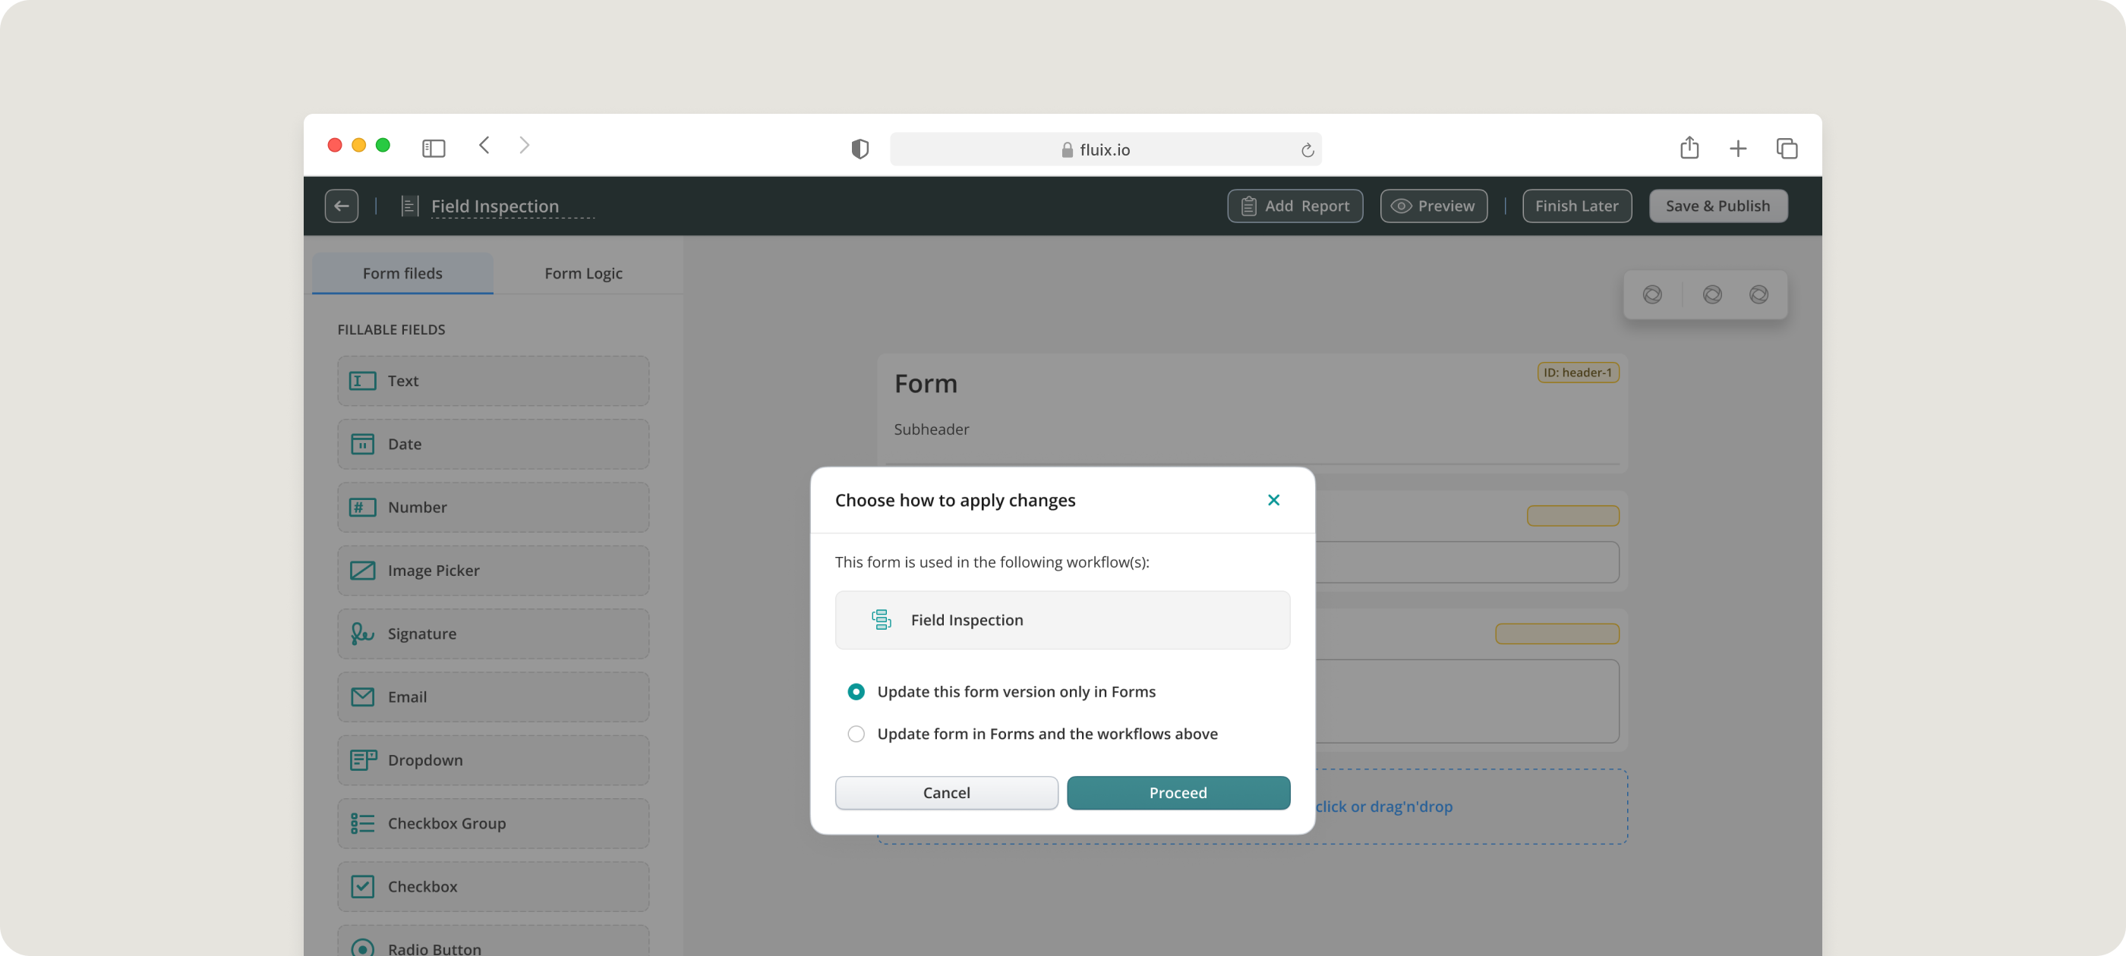Click the Dropdown field item

click(x=493, y=759)
